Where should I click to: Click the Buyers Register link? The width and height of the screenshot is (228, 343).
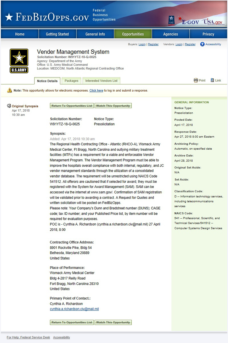click(153, 44)
